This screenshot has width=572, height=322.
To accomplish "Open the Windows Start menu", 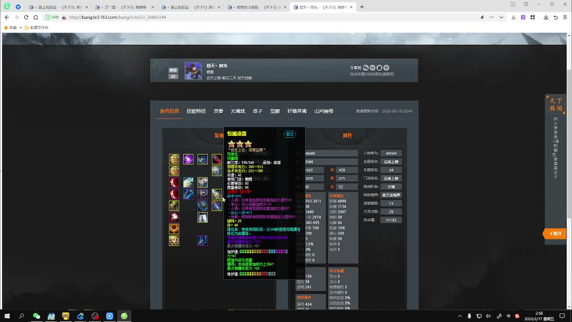I will 7,316.
